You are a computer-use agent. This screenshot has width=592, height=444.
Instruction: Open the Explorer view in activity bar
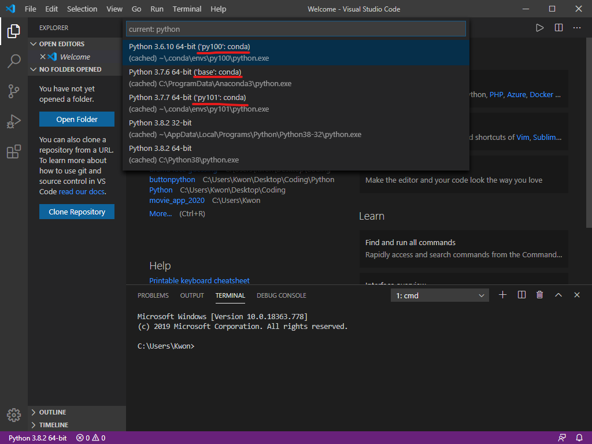(x=14, y=31)
